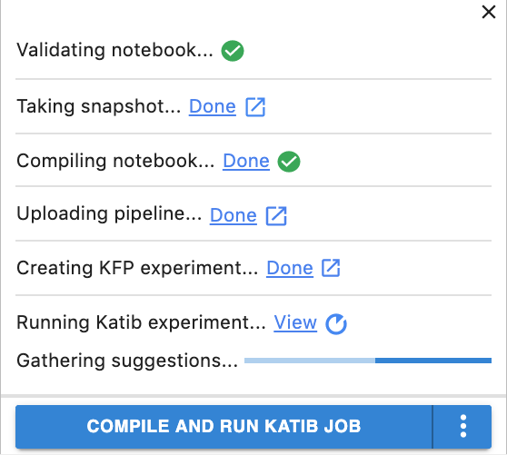This screenshot has width=507, height=455.
Task: Open the Done link for Uploading pipeline
Action: tap(234, 215)
